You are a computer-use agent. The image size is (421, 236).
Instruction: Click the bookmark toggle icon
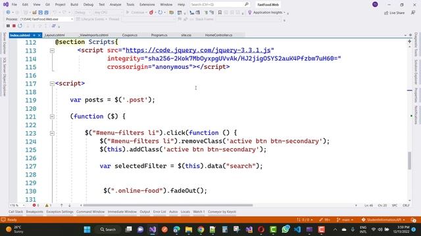[x=220, y=12]
